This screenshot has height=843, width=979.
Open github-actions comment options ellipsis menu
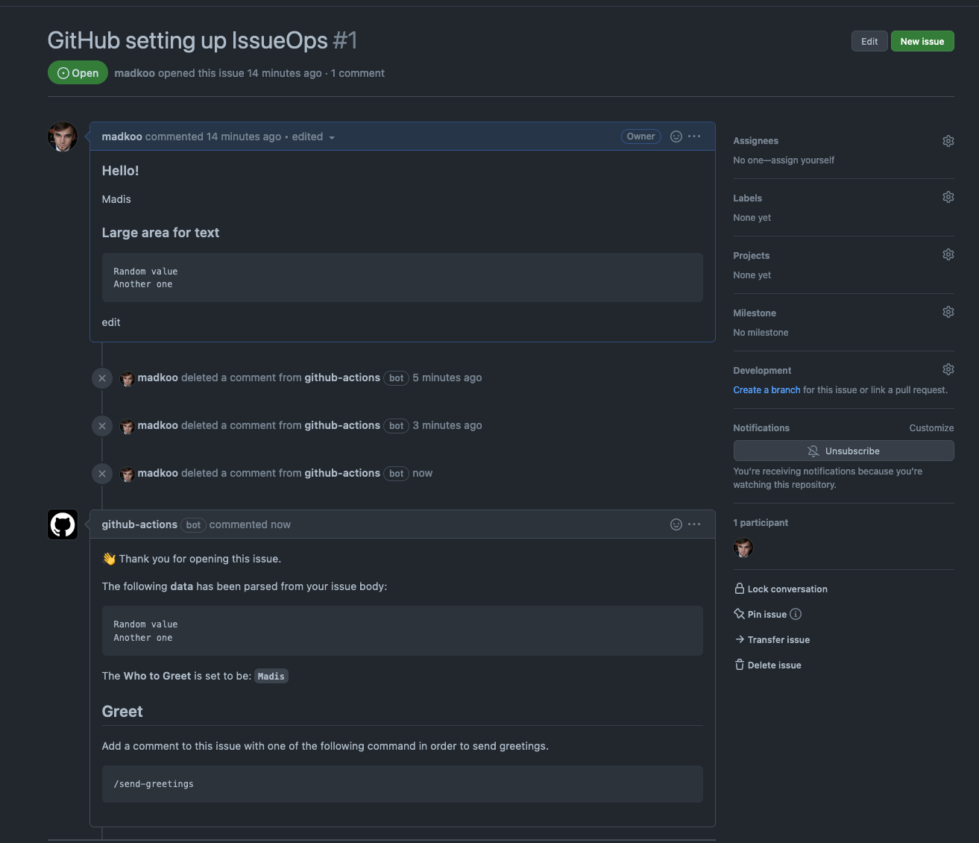(694, 524)
